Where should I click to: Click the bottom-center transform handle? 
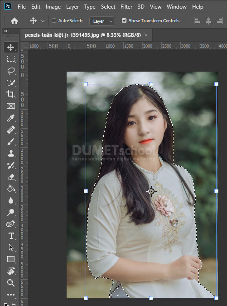click(151, 298)
